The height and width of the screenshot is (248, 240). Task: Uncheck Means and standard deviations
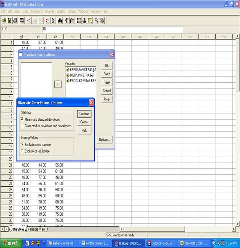point(22,119)
